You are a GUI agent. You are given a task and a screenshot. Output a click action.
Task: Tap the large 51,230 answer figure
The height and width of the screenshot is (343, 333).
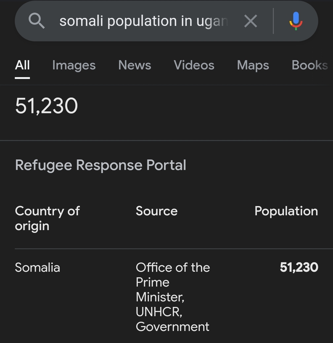(46, 106)
